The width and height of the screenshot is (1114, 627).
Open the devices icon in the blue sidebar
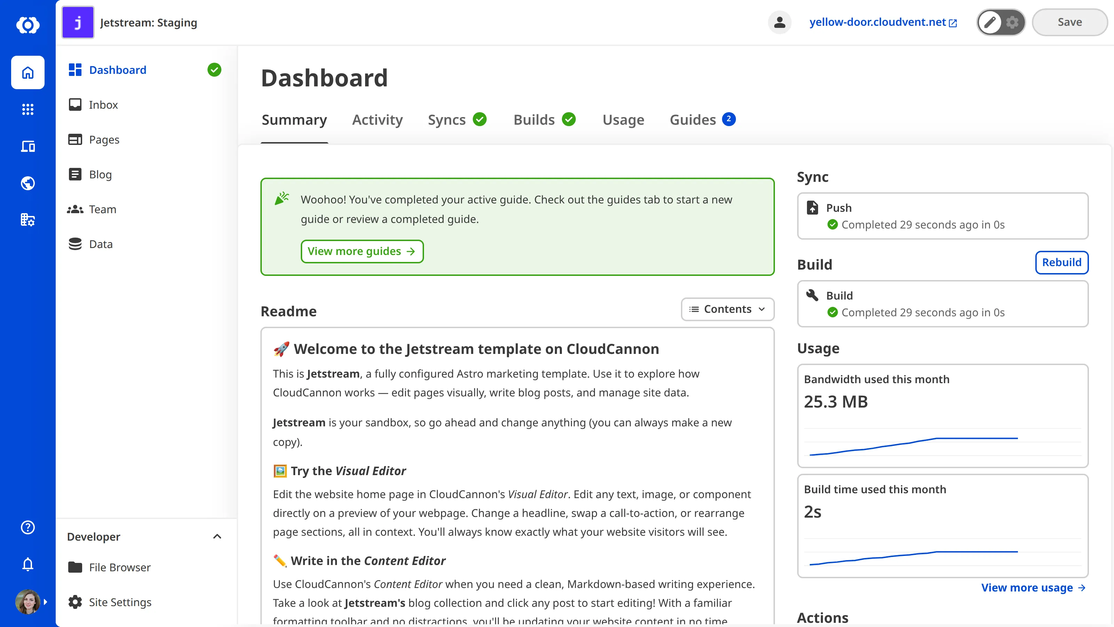tap(28, 146)
